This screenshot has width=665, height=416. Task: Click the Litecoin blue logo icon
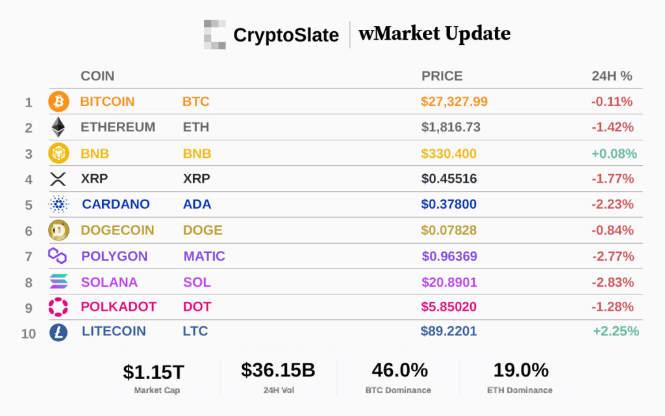58,332
